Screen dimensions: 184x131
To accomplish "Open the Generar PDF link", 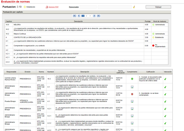I will pos(53,7).
